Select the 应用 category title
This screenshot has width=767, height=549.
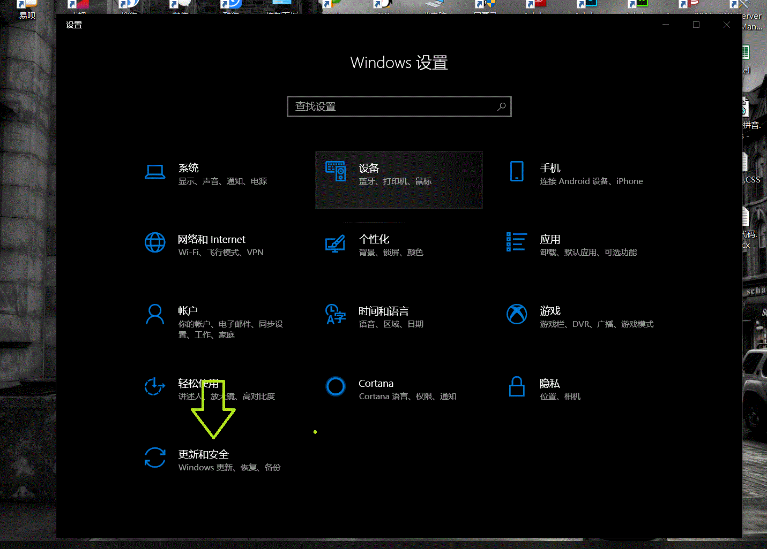[x=550, y=239]
